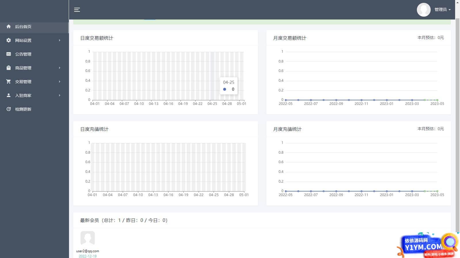The width and height of the screenshot is (460, 258).
Task: Click the announcement icon for 公告管理
Action: click(x=9, y=54)
